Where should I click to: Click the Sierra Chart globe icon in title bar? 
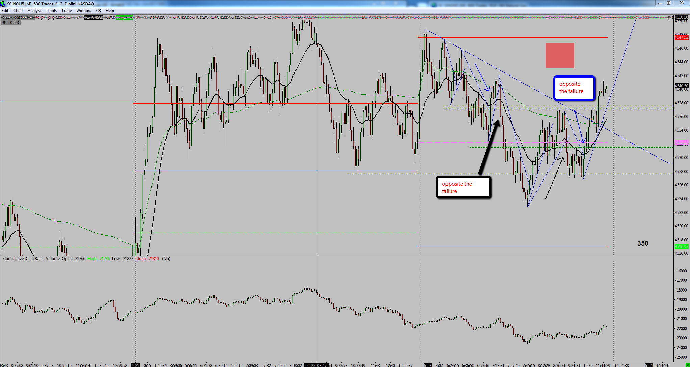(x=3, y=4)
